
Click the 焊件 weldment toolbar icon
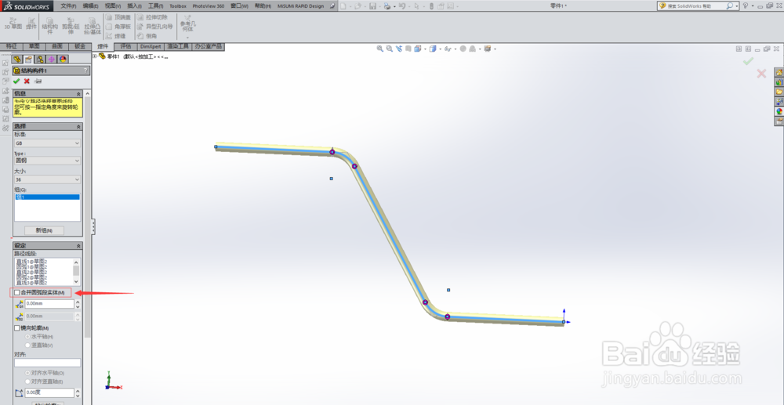coord(31,23)
